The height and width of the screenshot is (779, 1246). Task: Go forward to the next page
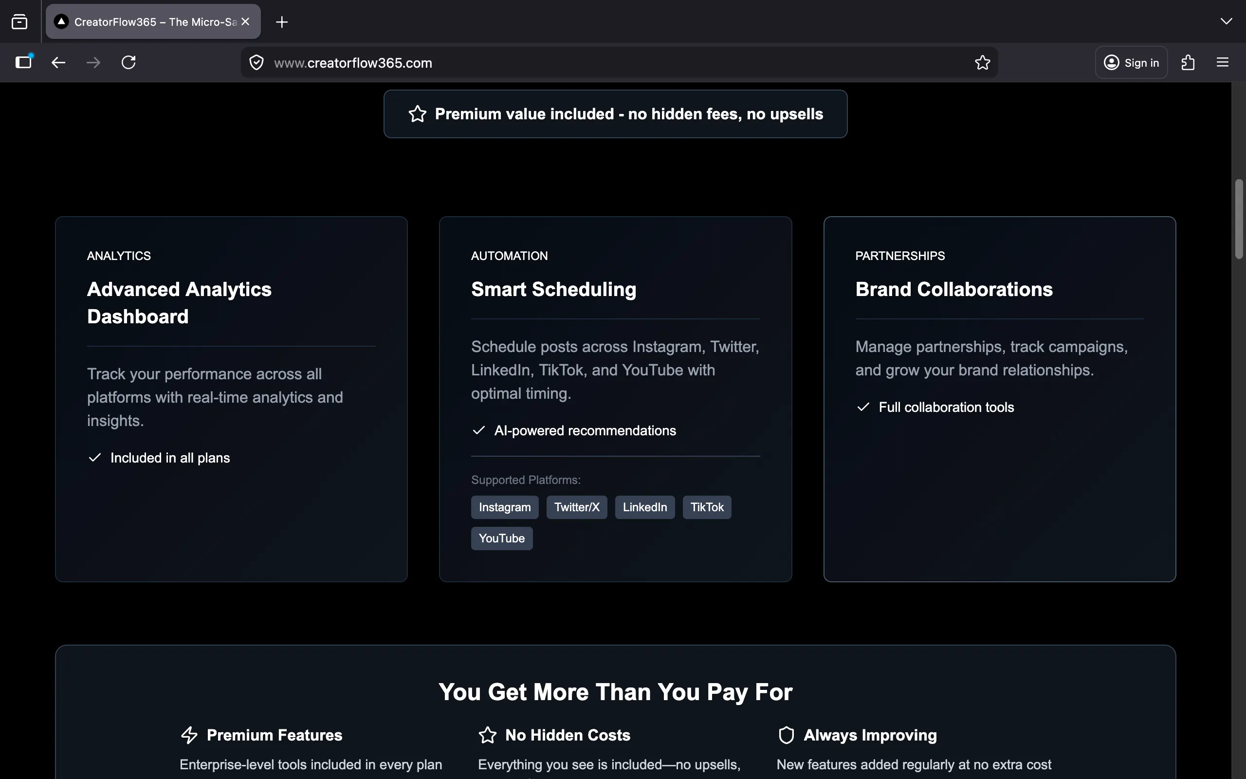click(x=93, y=62)
